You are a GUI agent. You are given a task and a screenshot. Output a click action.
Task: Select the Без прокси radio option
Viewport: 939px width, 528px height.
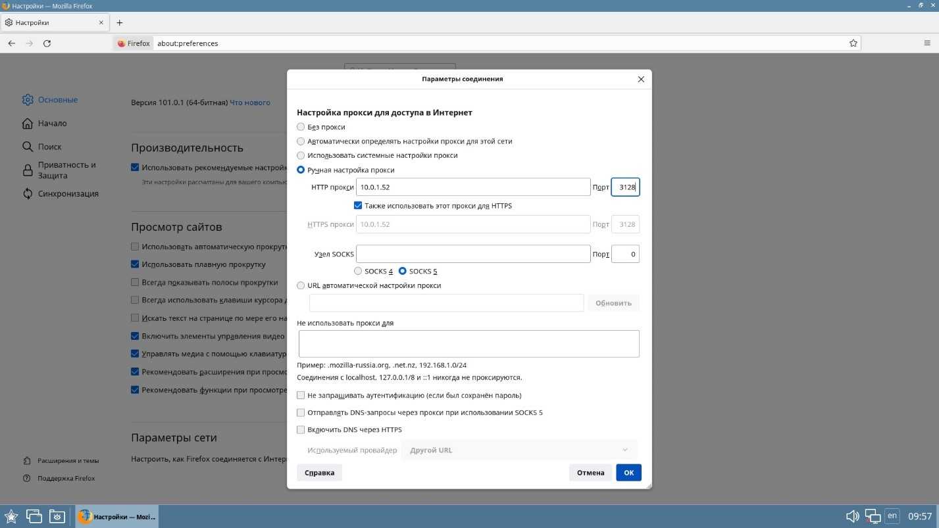pos(301,127)
